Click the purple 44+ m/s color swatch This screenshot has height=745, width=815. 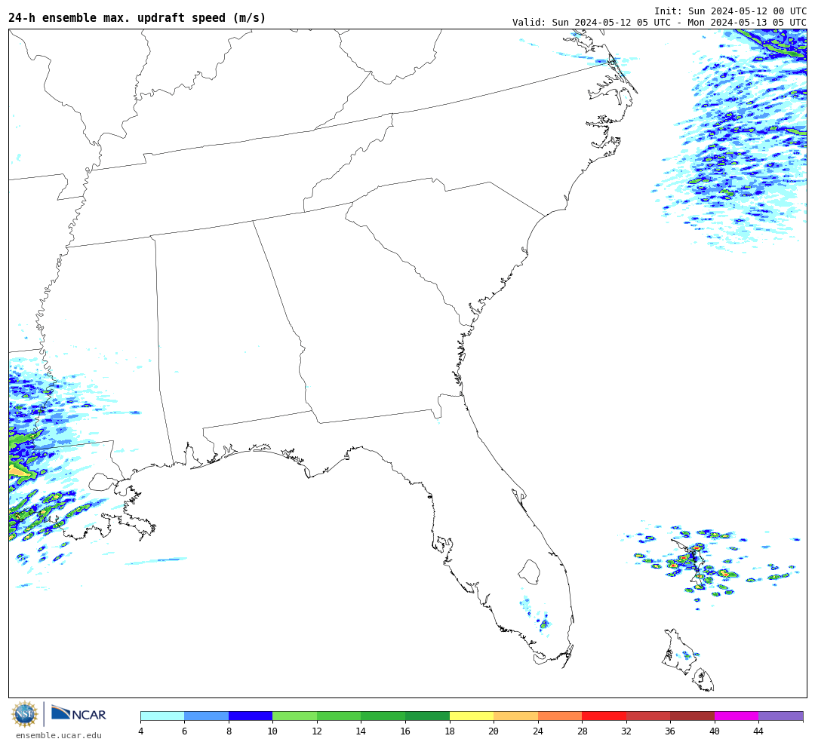click(781, 716)
